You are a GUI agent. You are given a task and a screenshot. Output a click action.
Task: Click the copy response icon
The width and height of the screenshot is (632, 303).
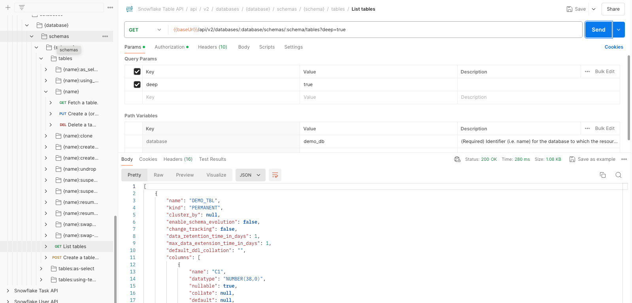point(602,175)
